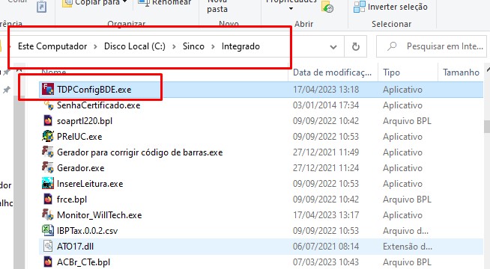Click the SenhaCertificado.exe key icon
Image resolution: width=490 pixels, height=269 pixels.
pos(48,105)
